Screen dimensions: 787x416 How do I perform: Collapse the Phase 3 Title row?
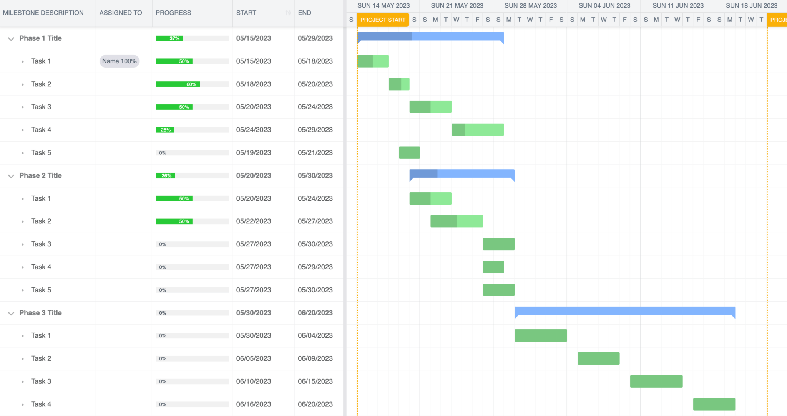(x=11, y=313)
